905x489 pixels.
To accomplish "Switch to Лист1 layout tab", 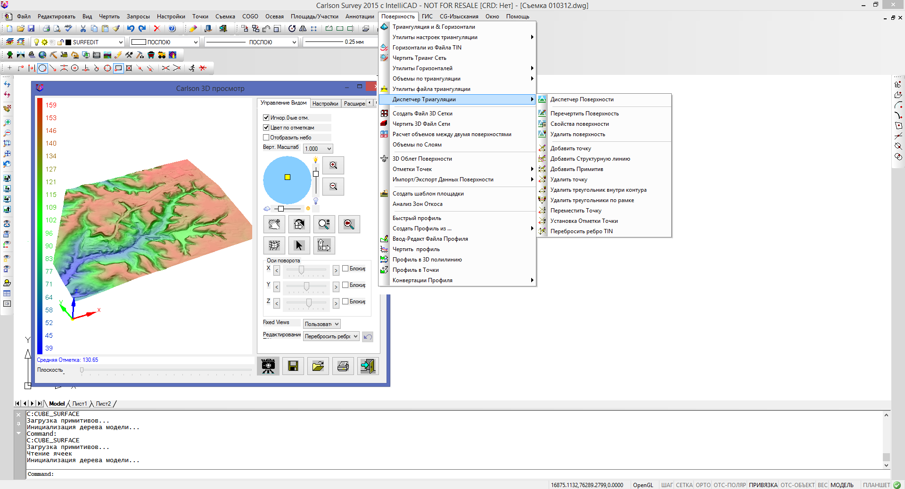I will click(80, 404).
